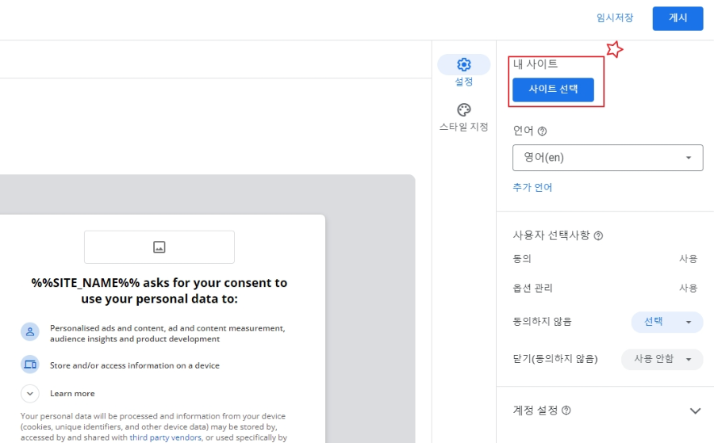Click the 계정 설정 heading text
Screen dimensions: 714x443
click(535, 411)
